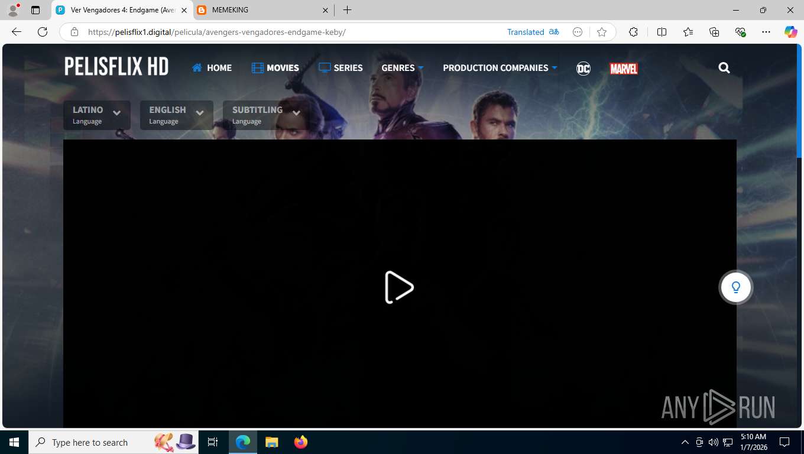
Task: Open the SERIES section
Action: tap(341, 68)
